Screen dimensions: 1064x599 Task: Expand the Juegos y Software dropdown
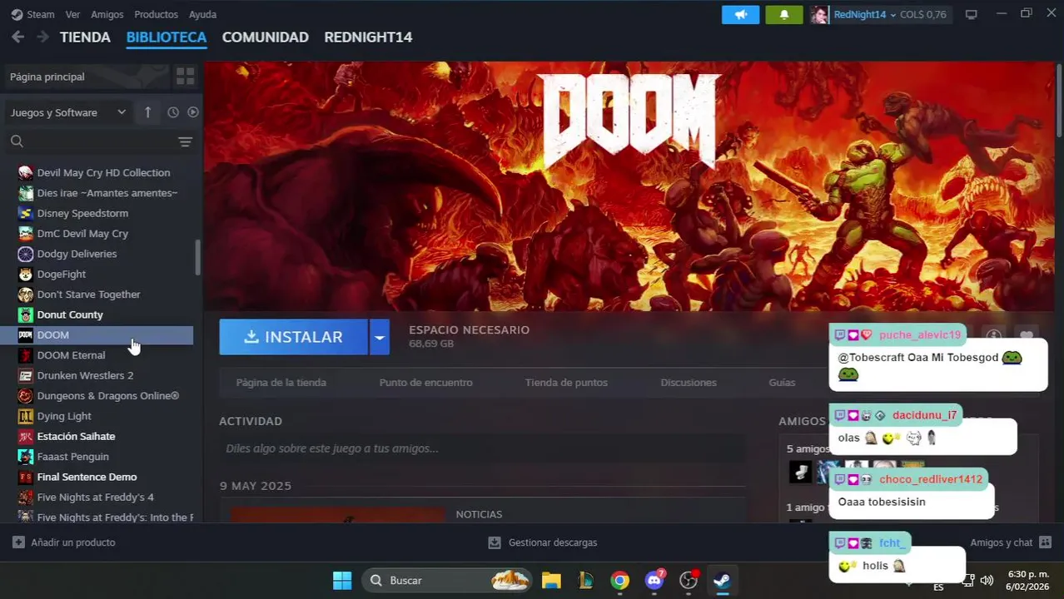67,112
